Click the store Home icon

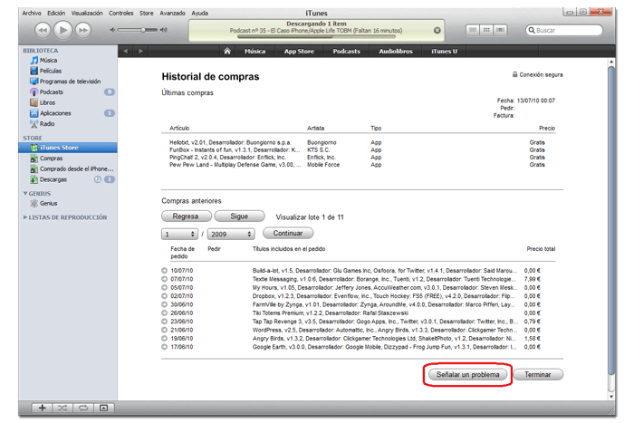[226, 51]
